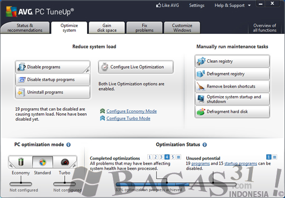Open Overview of all functions
The height and width of the screenshot is (198, 285).
[x=265, y=28]
